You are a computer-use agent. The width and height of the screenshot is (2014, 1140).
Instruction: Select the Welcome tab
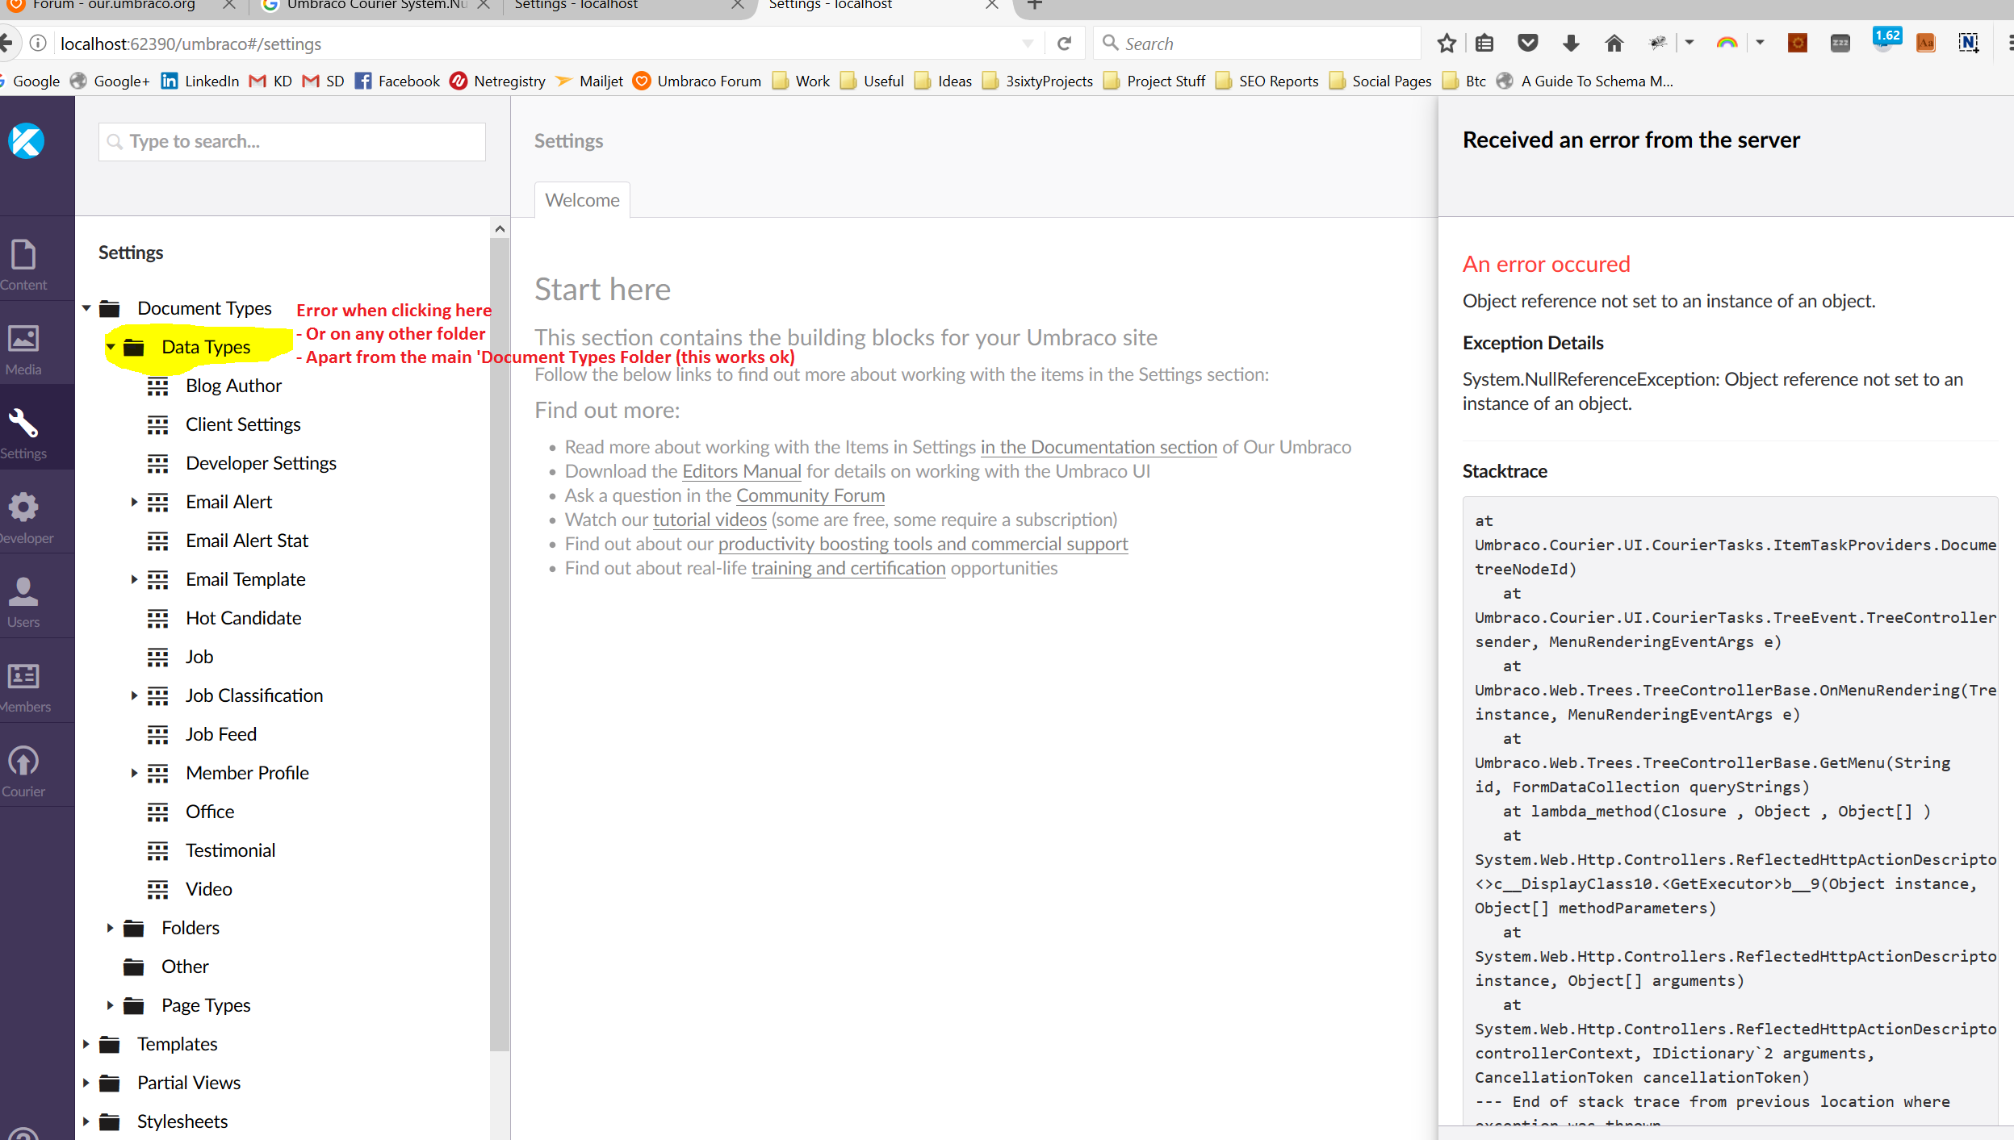tap(582, 200)
